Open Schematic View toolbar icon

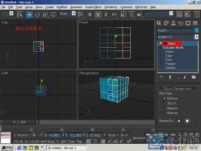pos(187,15)
